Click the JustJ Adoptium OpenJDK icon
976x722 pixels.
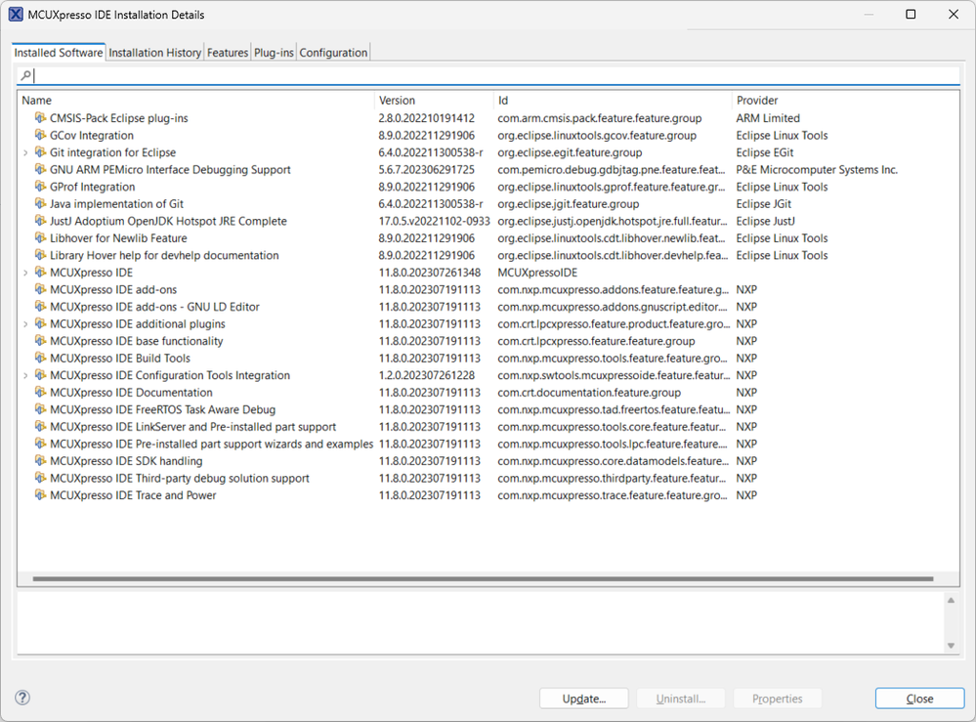point(40,221)
